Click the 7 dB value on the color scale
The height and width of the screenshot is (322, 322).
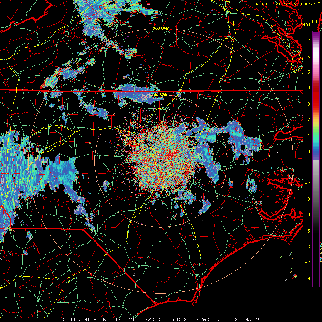tap(309, 40)
